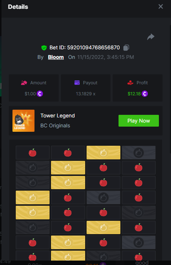Select the gold tile in the sixth row
The image size is (171, 265).
coord(103,227)
